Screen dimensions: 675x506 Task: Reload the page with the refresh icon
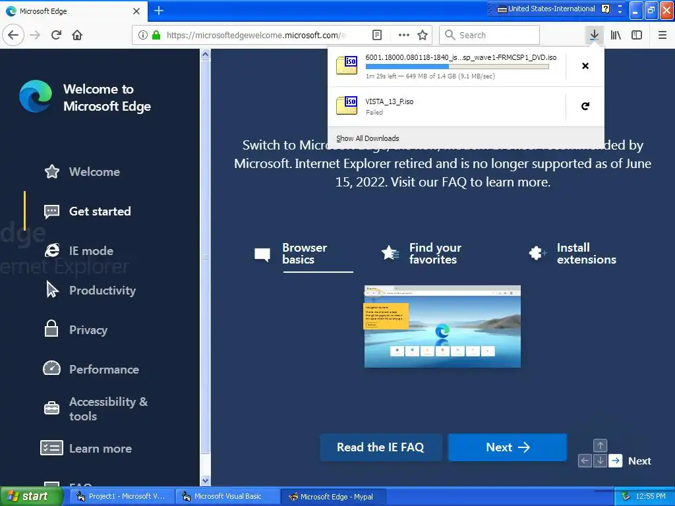click(x=56, y=35)
